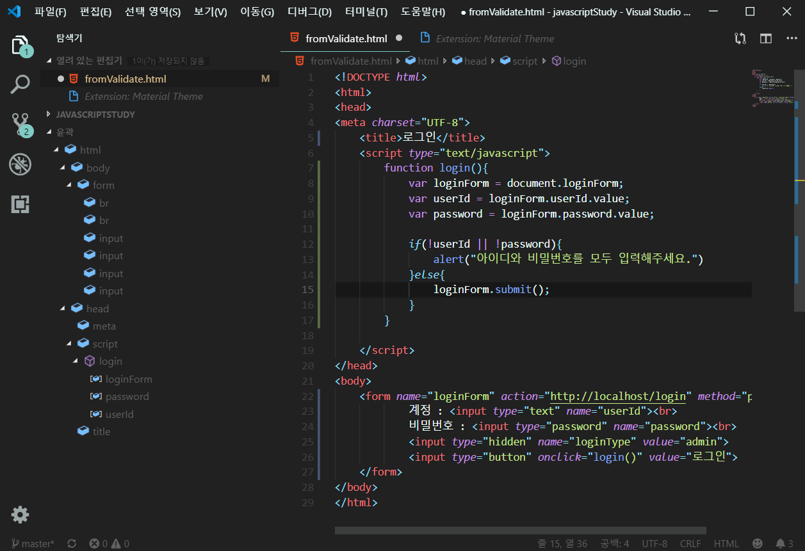Click line number 22 in gutter
This screenshot has height=551, width=805.
pyautogui.click(x=307, y=396)
